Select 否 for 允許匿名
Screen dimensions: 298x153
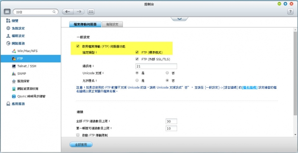167,81
